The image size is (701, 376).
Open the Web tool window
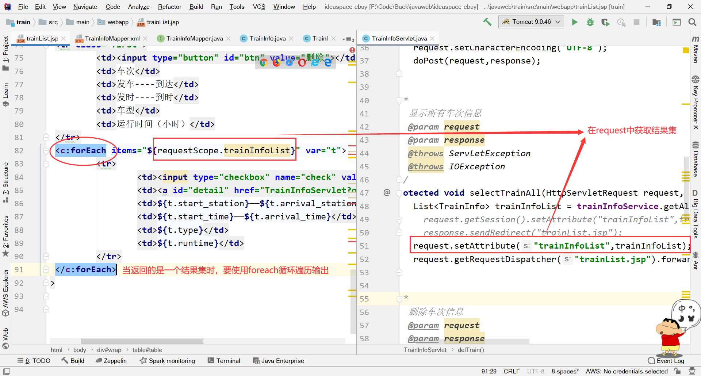coord(5,338)
